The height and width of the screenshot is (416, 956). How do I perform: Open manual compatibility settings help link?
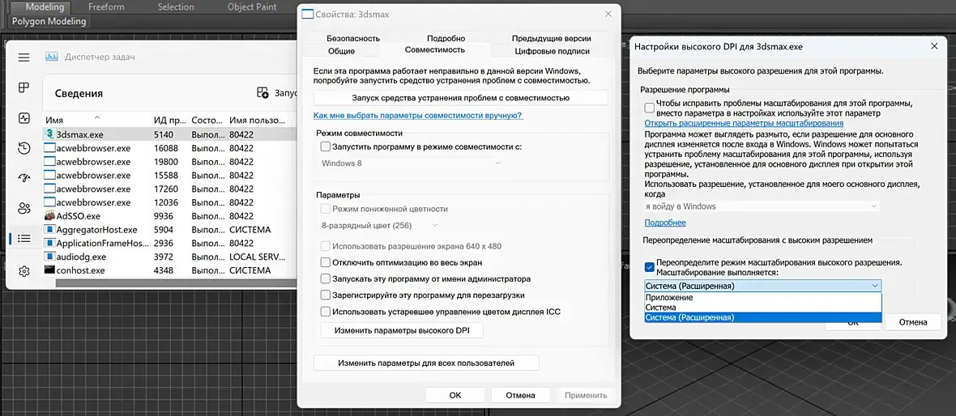417,115
